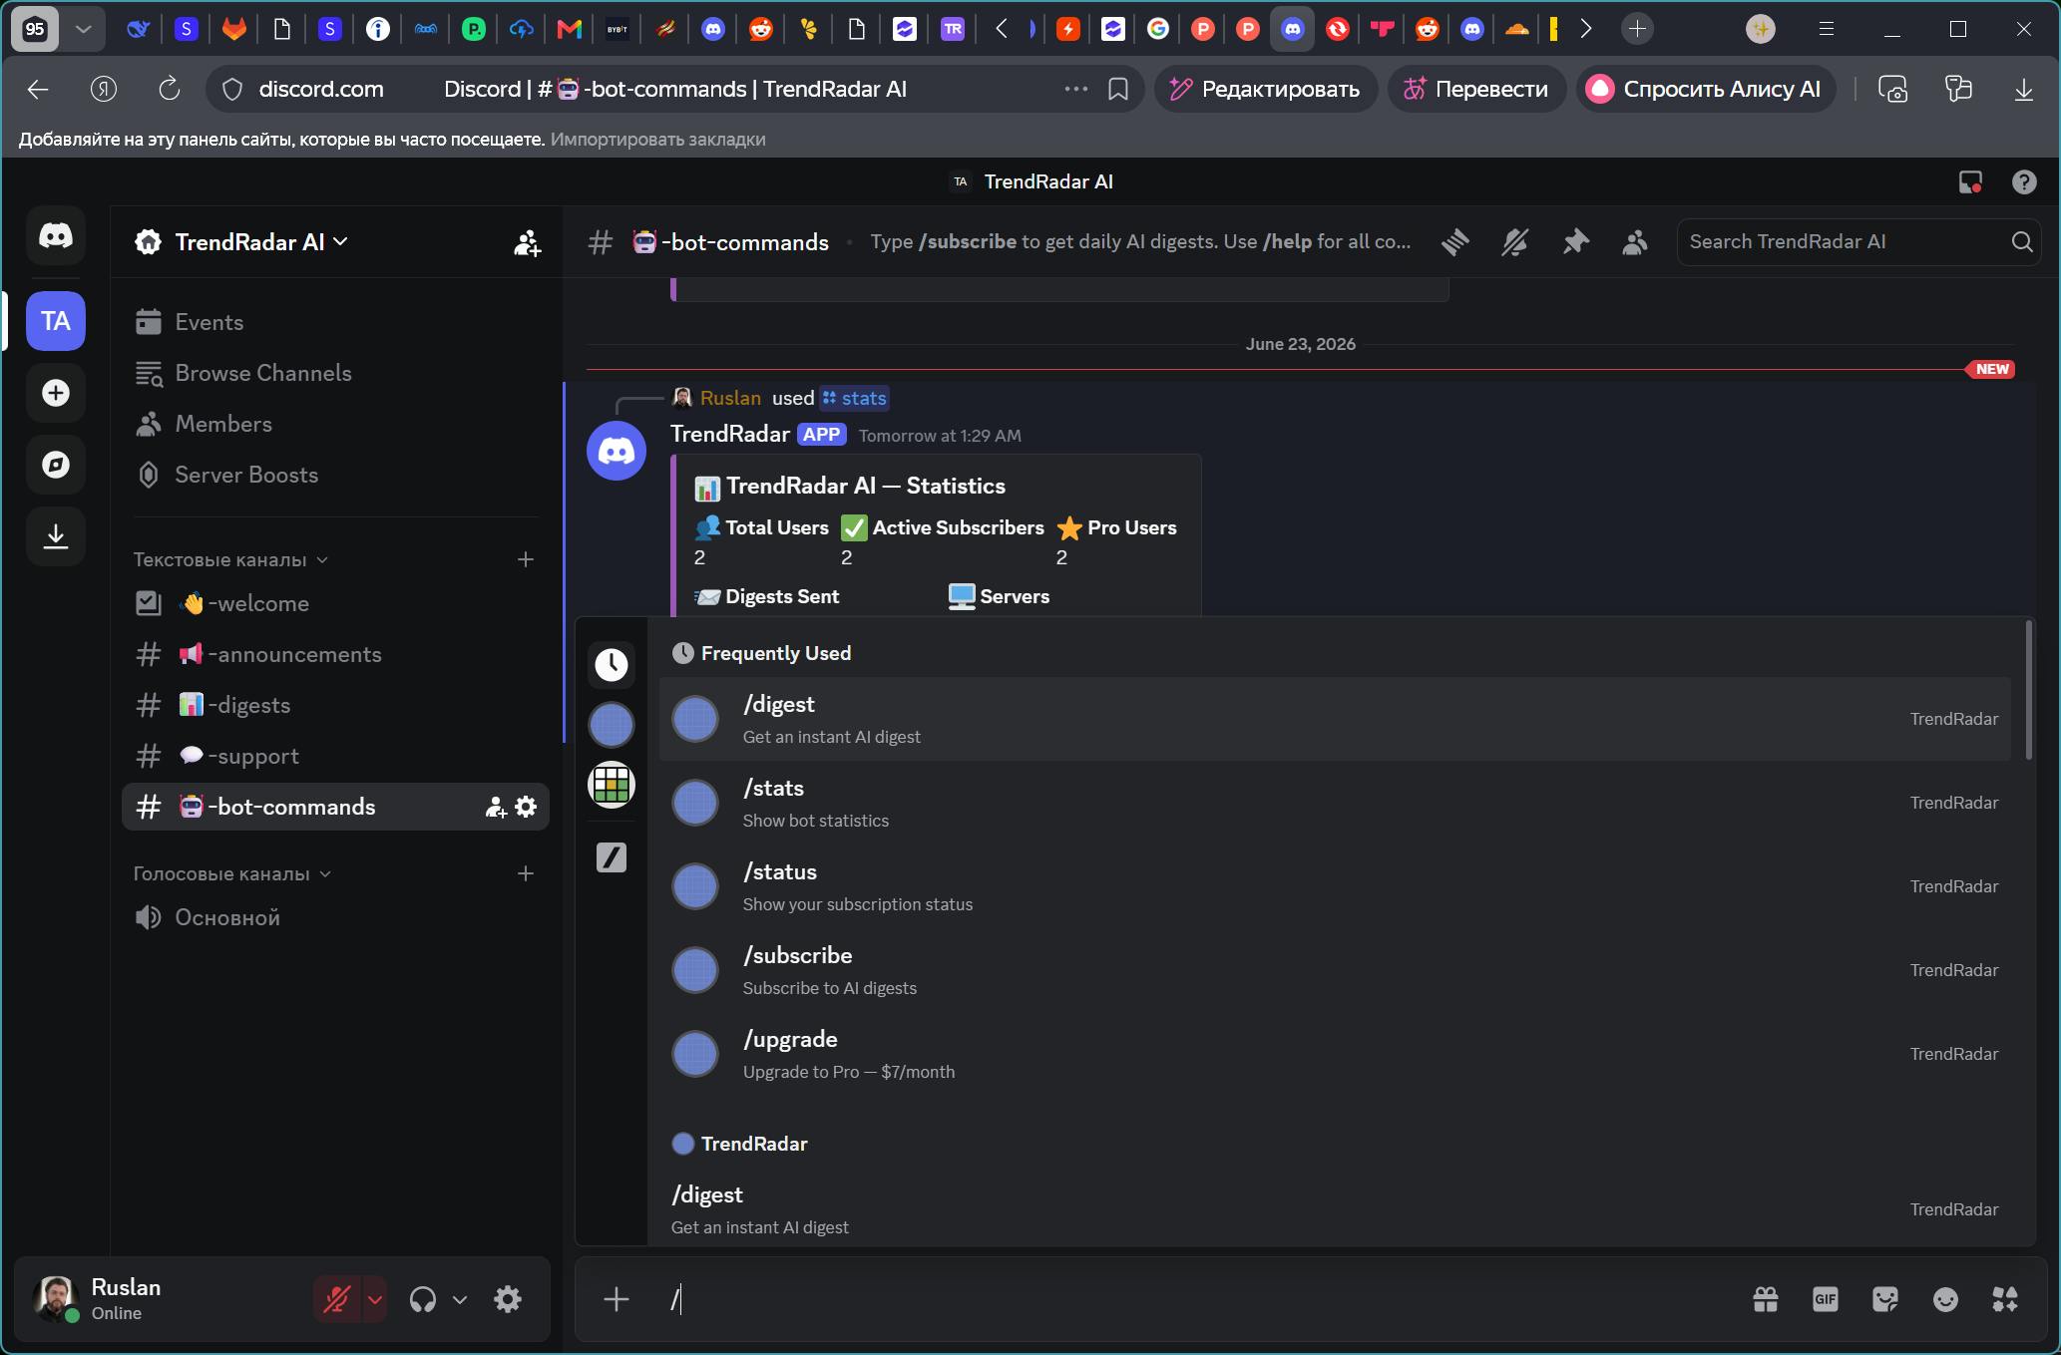Click the Импортировать закладки link
This screenshot has height=1355, width=2061.
click(x=658, y=140)
